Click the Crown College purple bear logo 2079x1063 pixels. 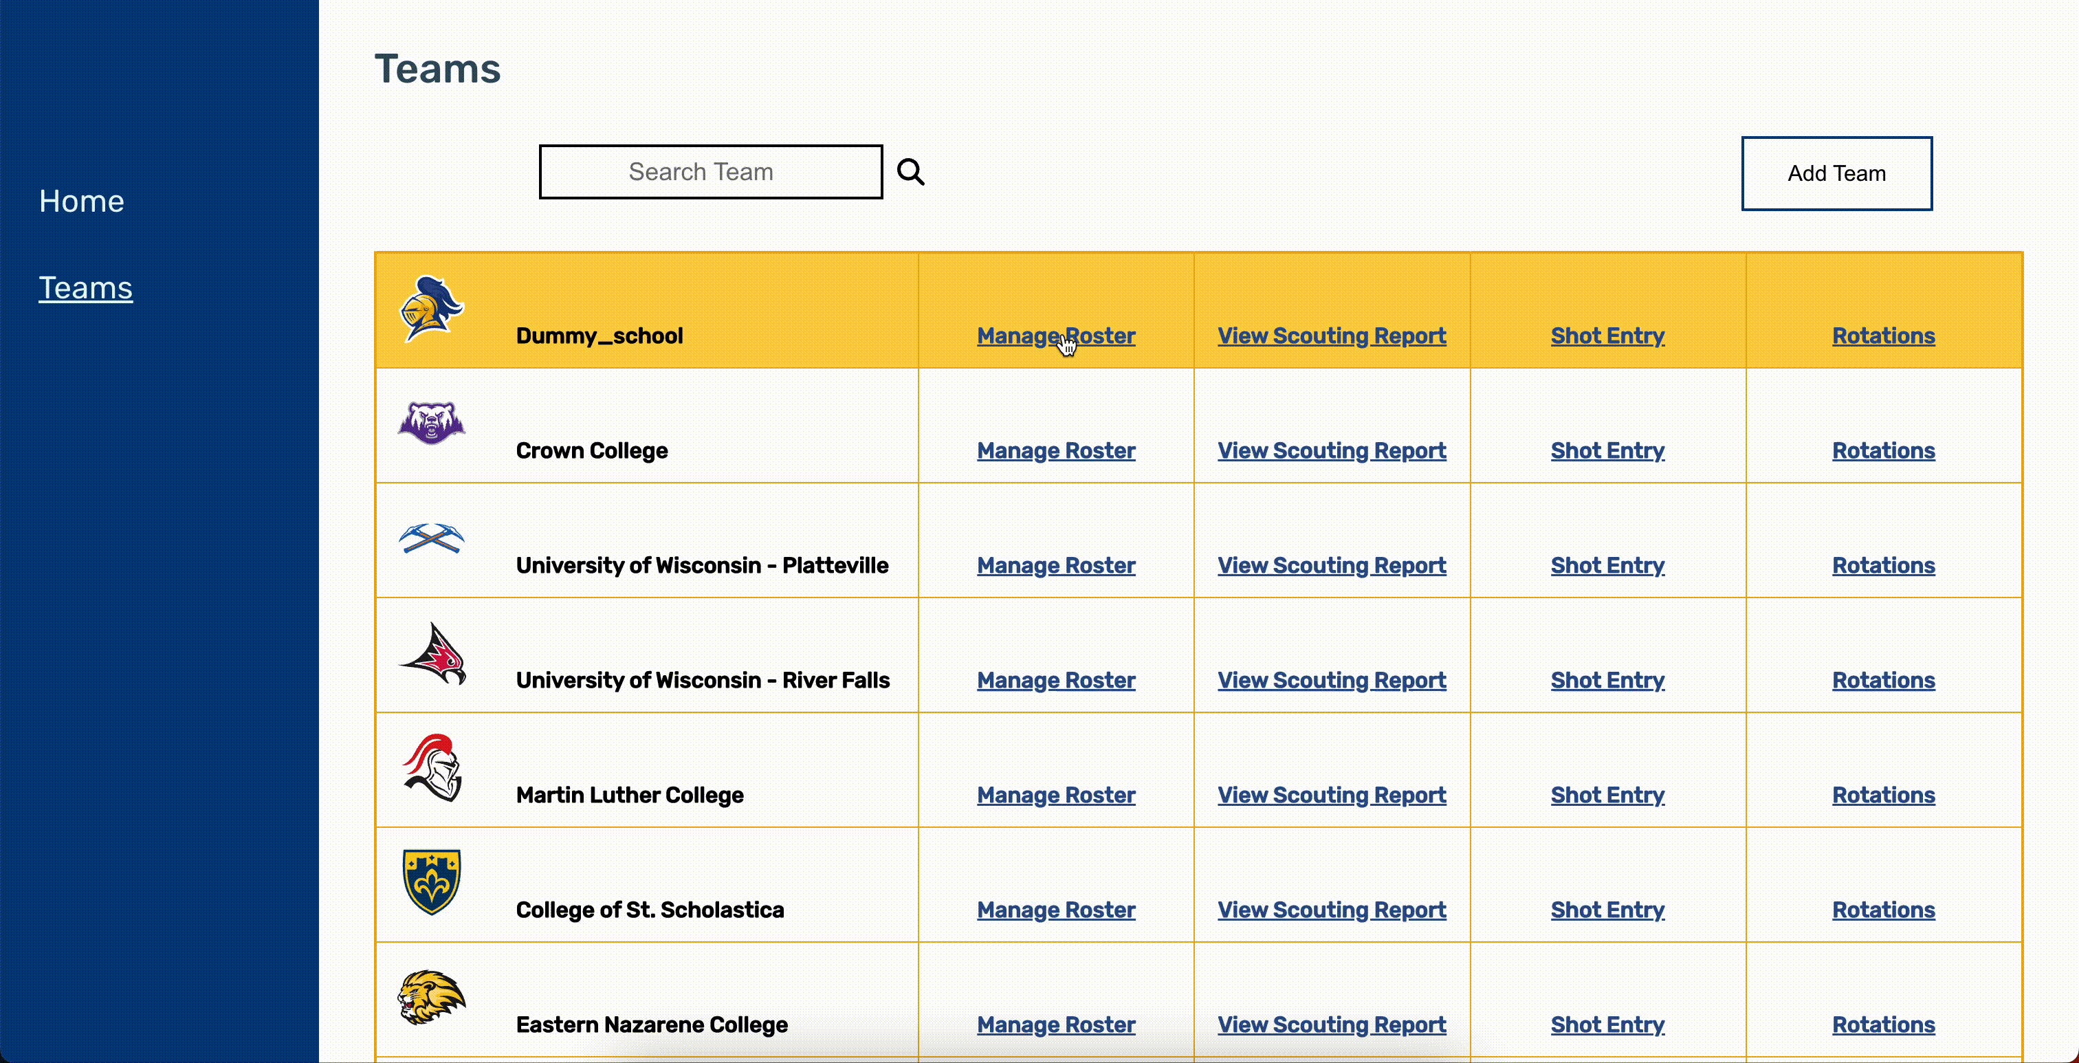432,422
